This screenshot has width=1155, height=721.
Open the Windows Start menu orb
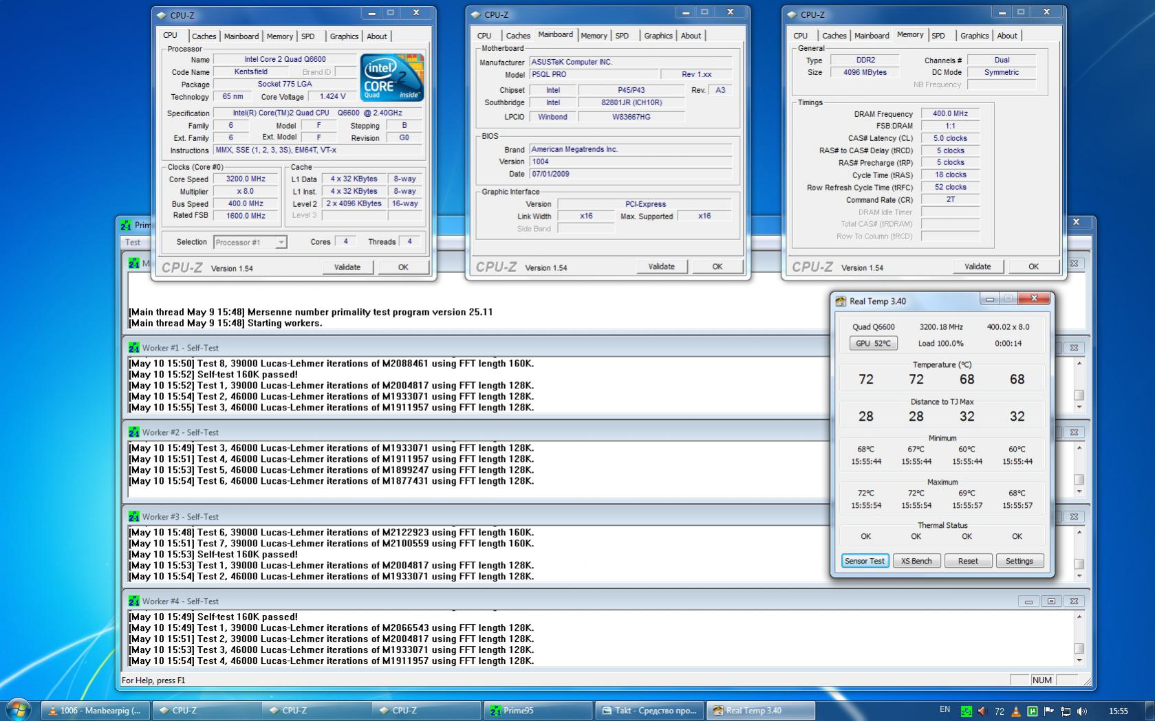[18, 709]
